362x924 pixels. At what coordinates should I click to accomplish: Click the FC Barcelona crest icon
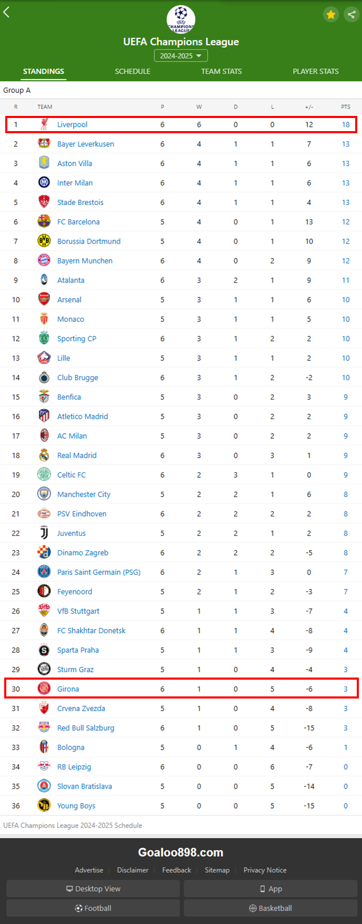(44, 222)
